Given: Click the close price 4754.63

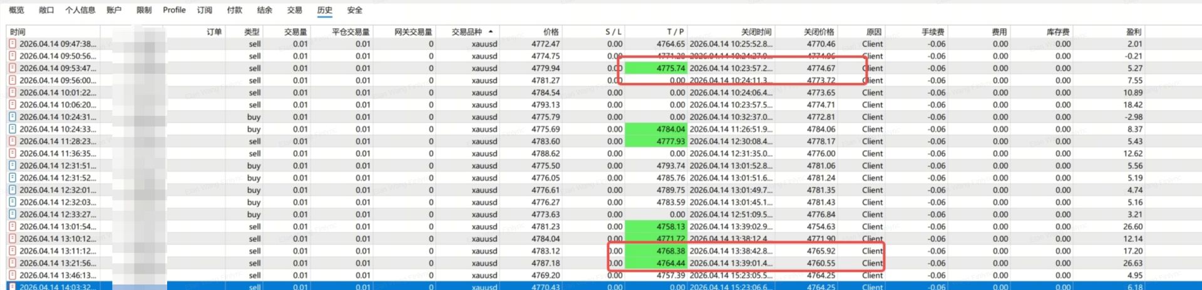Looking at the screenshot, I should pyautogui.click(x=821, y=227).
